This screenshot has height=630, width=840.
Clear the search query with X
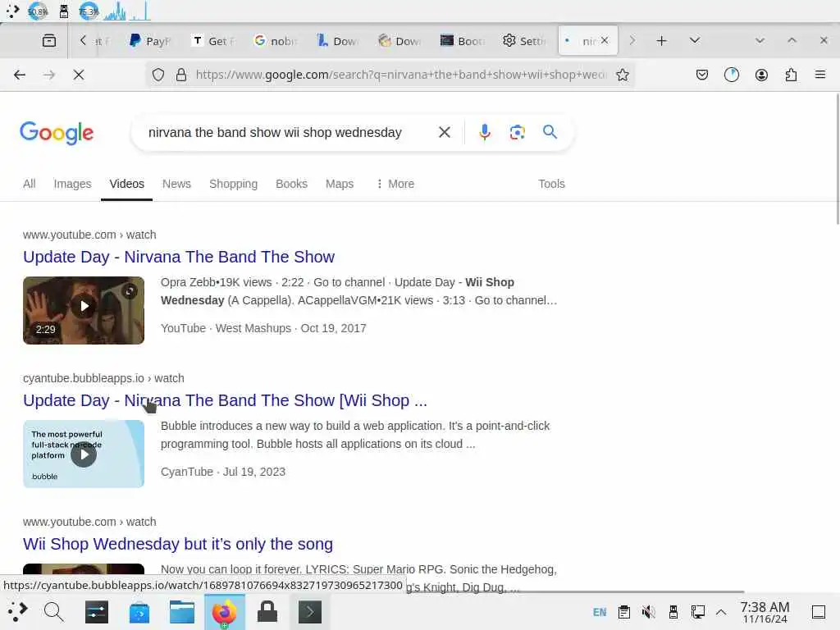[x=444, y=132]
